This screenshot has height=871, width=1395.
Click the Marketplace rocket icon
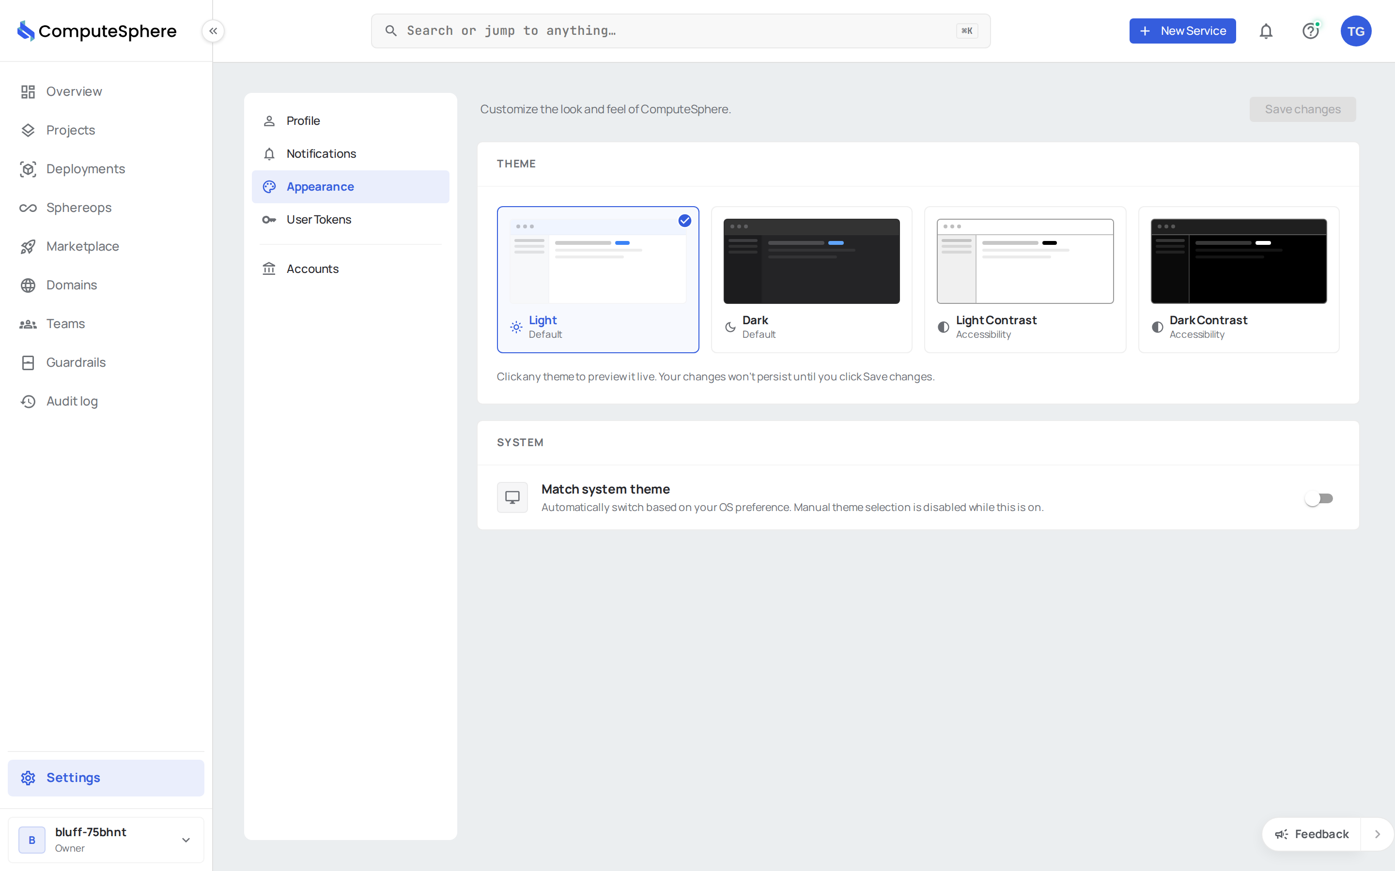[x=28, y=247]
